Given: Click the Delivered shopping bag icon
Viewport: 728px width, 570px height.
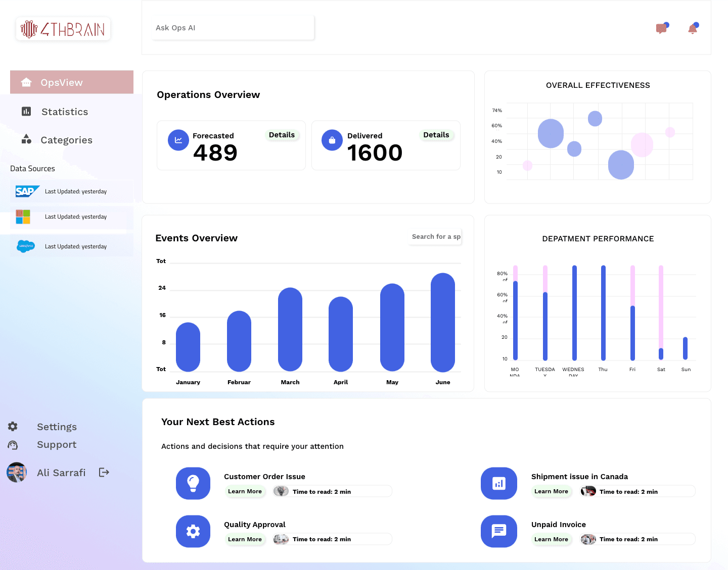Looking at the screenshot, I should (x=332, y=140).
